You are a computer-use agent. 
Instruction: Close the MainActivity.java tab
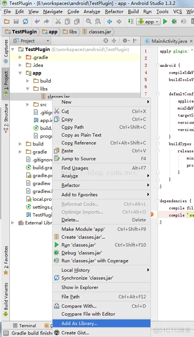tap(191, 41)
